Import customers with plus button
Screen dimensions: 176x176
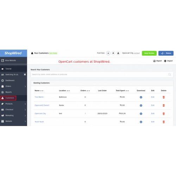[168, 61]
